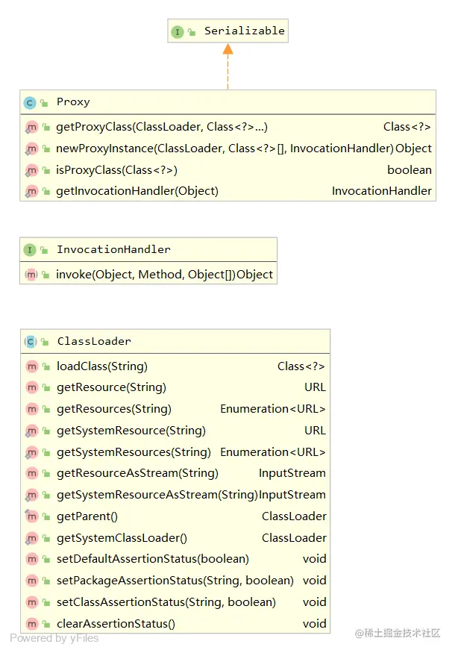The width and height of the screenshot is (455, 653).
Task: Click the ClassLoader abstract class icon
Action: 31,342
